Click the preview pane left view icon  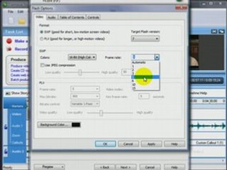(x=214, y=32)
